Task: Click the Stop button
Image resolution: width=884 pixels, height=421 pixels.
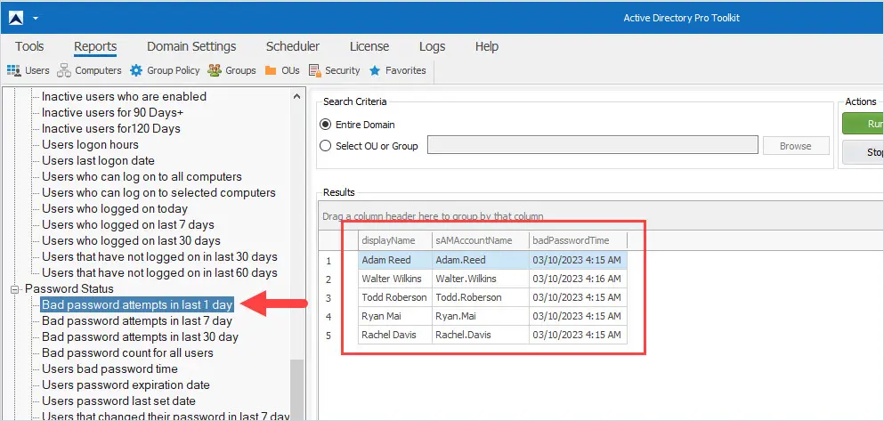Action: click(864, 152)
